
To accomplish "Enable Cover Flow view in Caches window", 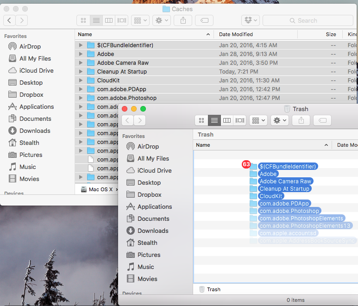I will pos(122,20).
